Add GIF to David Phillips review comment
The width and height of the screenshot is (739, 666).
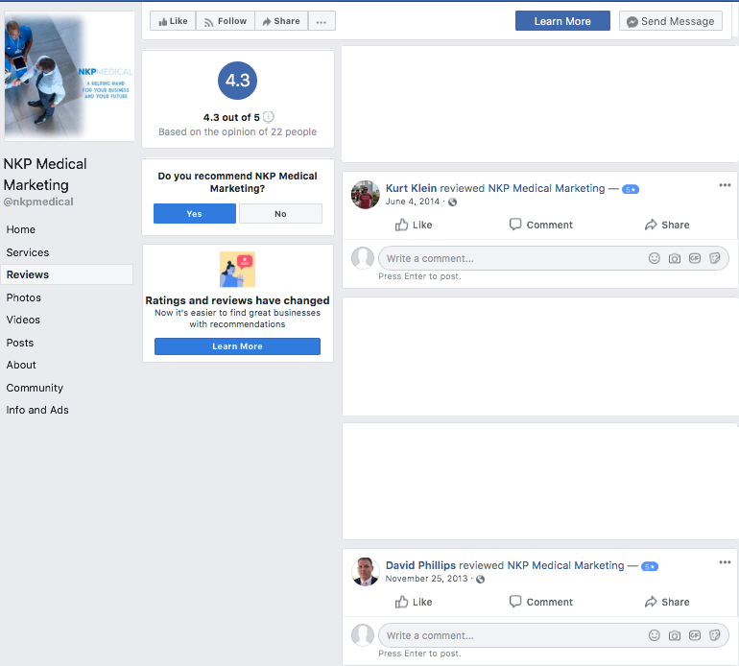click(x=695, y=635)
